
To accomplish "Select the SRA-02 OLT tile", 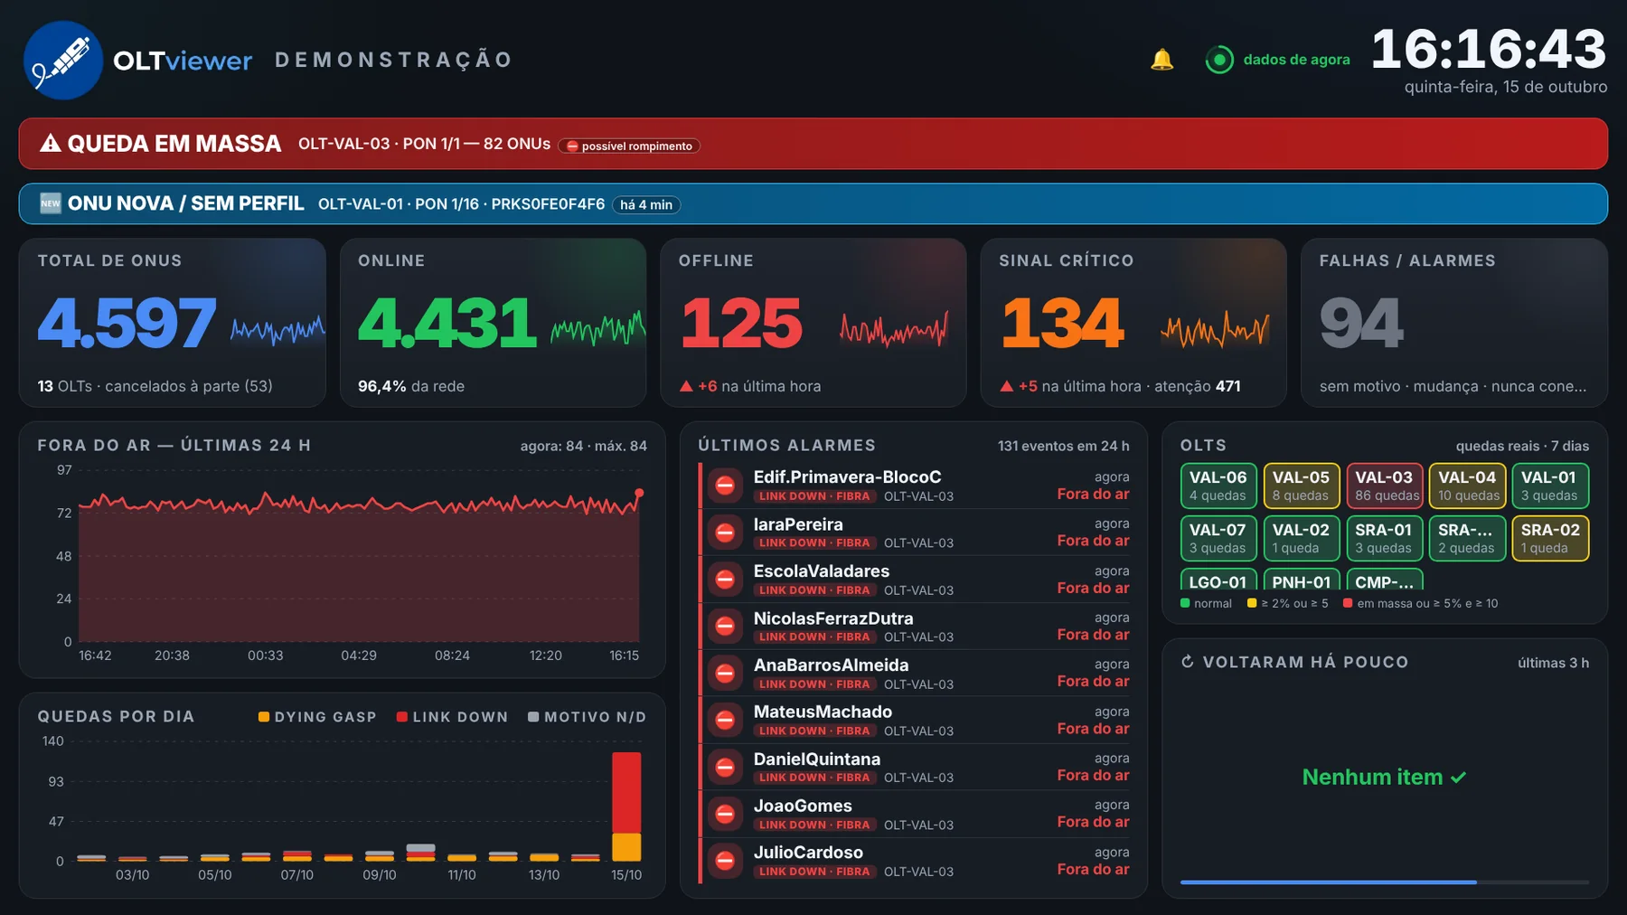I will click(1551, 538).
